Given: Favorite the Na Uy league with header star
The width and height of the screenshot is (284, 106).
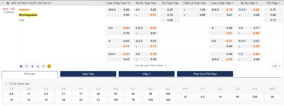Looking at the screenshot, I should coord(8,3).
